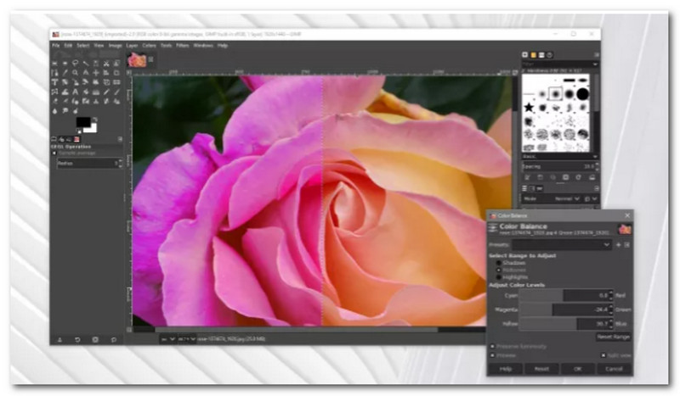Open the layer Mode dropdown
Screen dimensions: 680x396
[569, 198]
